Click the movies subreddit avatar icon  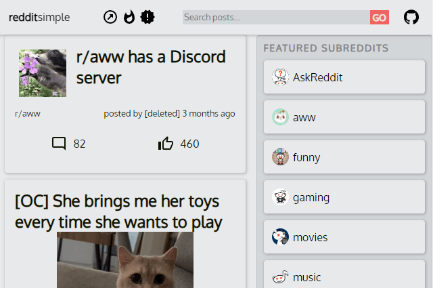pos(280,236)
